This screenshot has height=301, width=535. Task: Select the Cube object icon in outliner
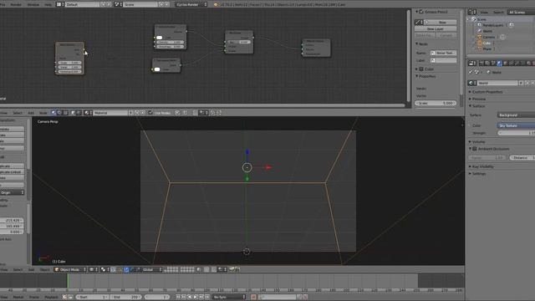pos(479,43)
